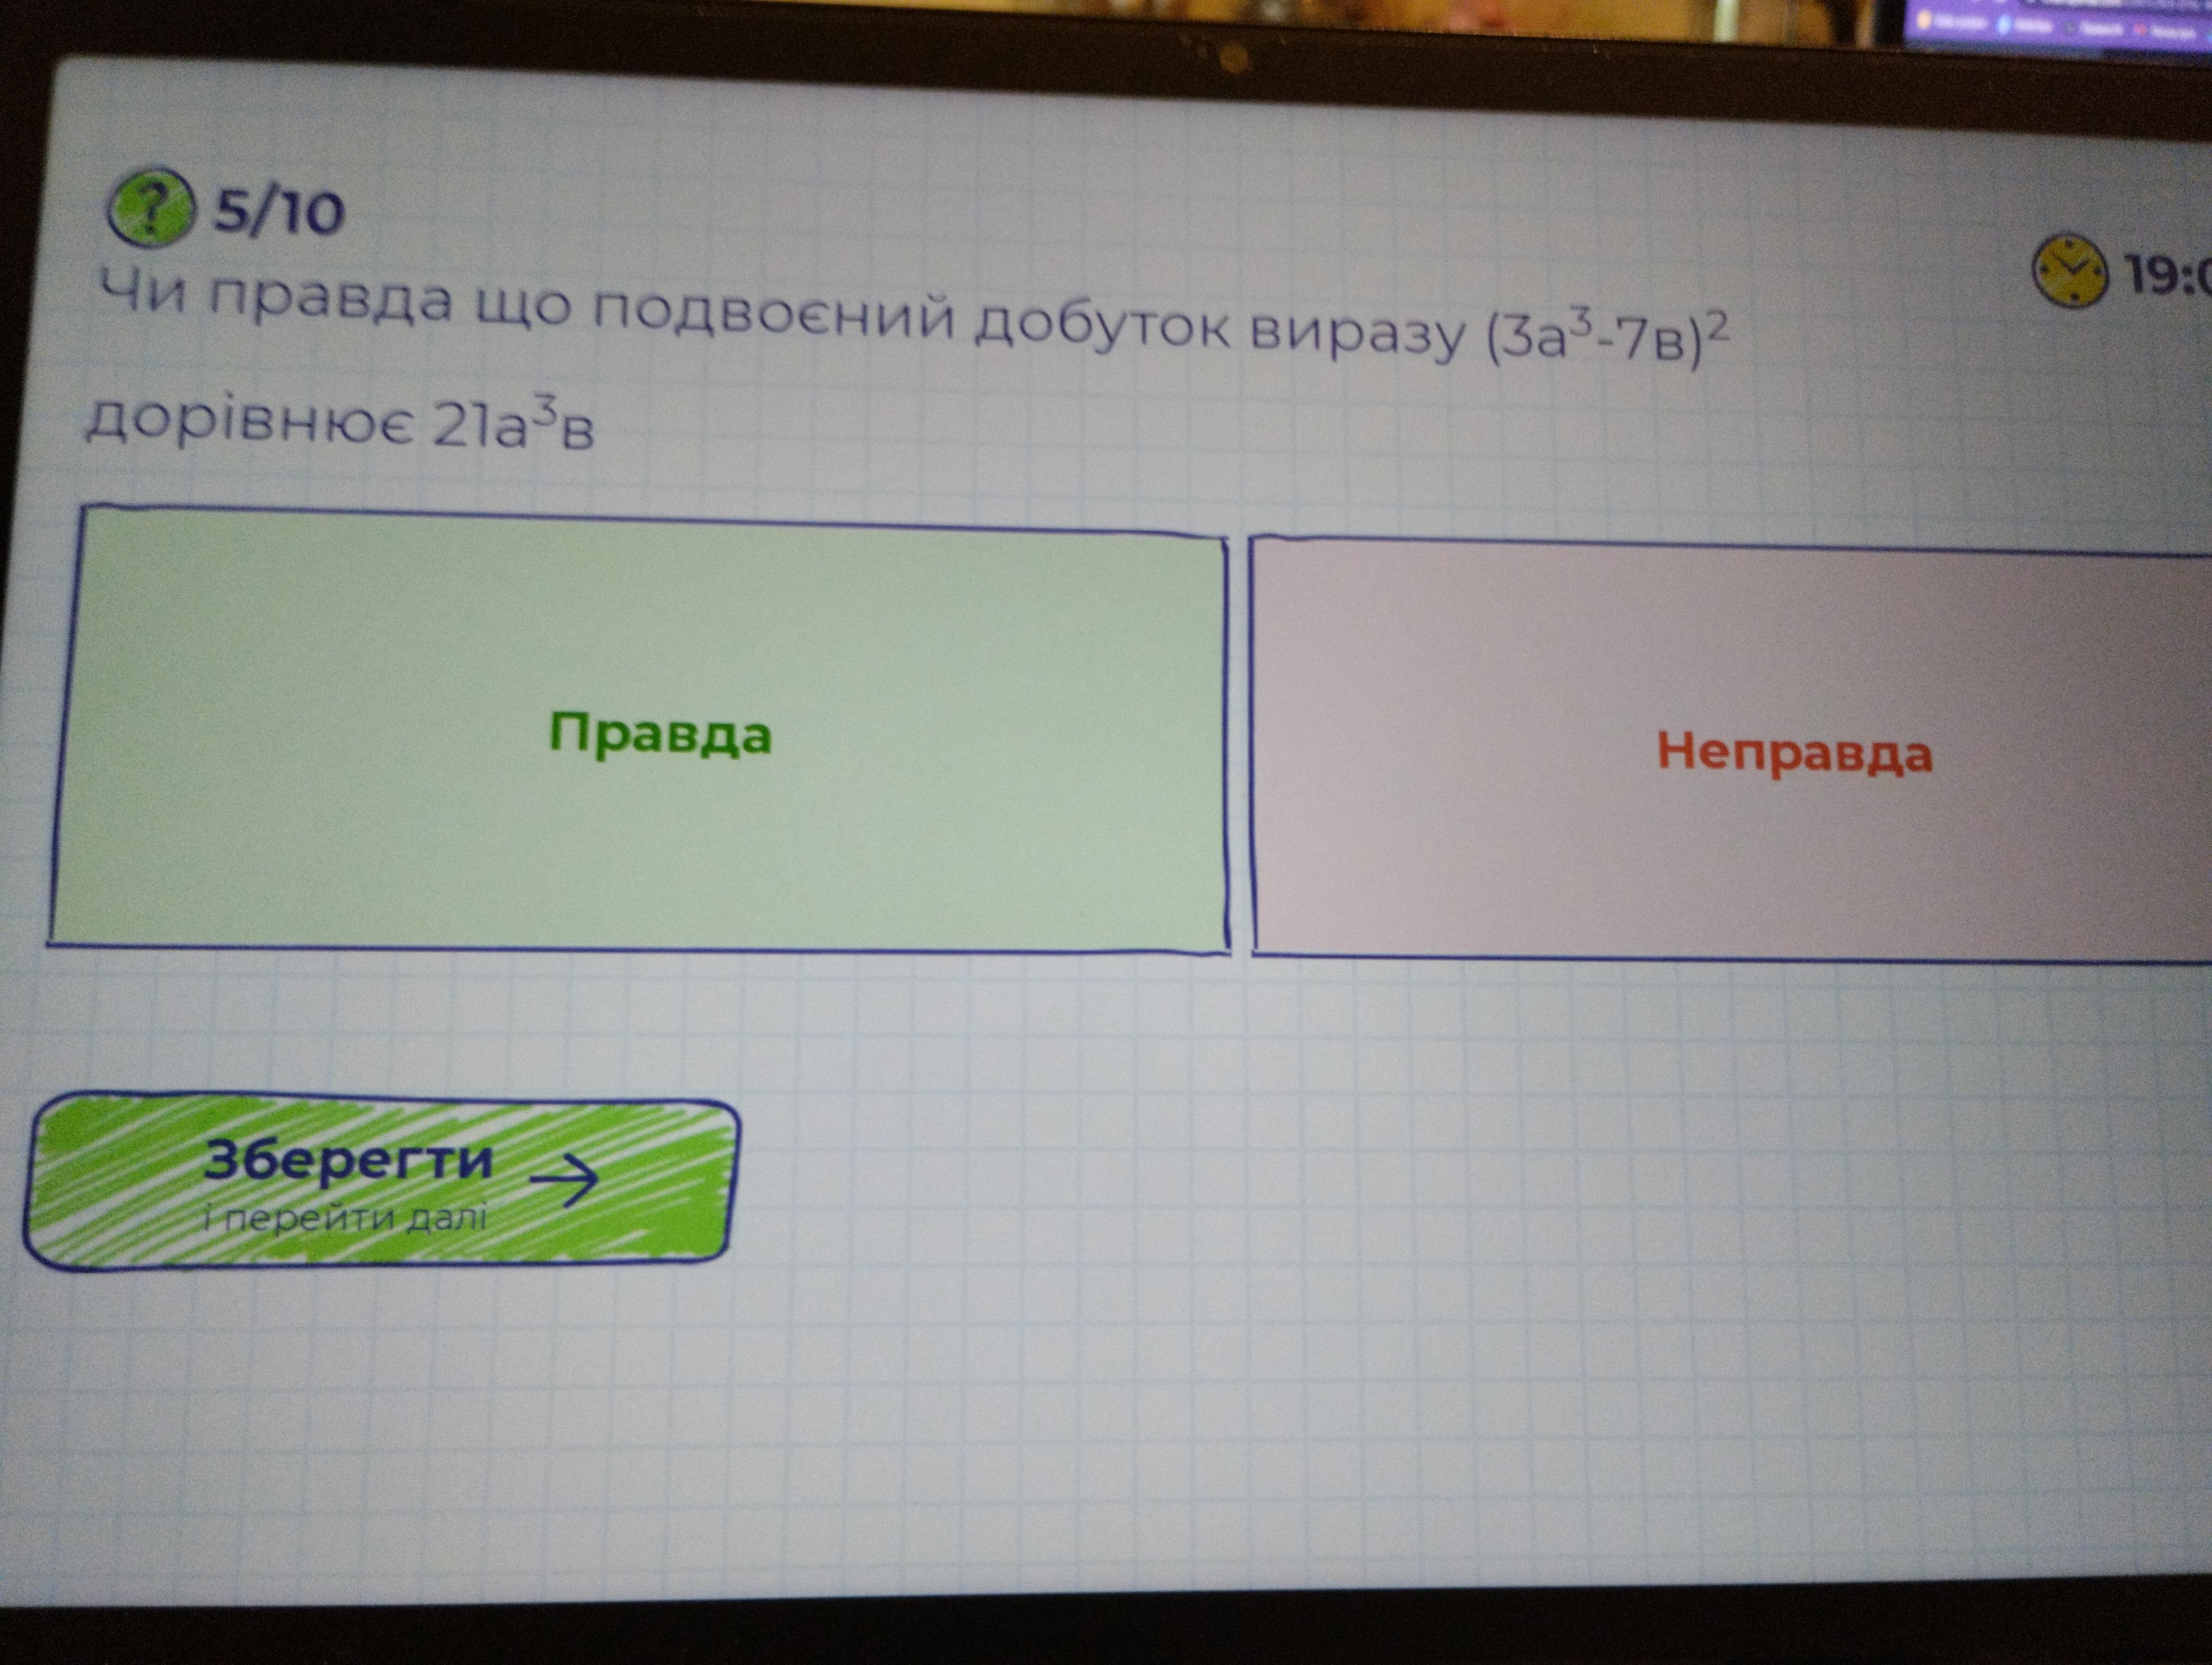The image size is (2212, 1665).
Task: Click the 5/10 question counter
Action: (279, 212)
